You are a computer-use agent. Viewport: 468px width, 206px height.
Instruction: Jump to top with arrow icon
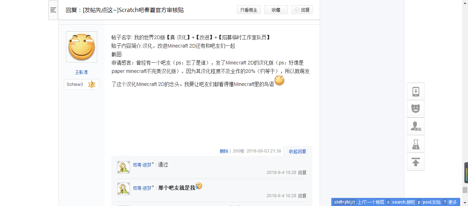pyautogui.click(x=416, y=162)
